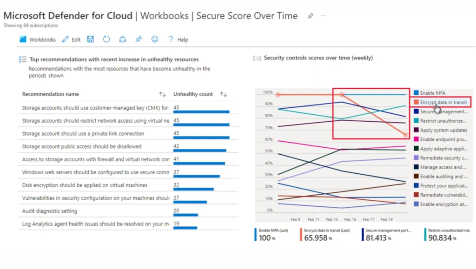Image resolution: width=476 pixels, height=269 pixels.
Task: Click the Enable MFA legend color swatch
Action: tap(416, 93)
